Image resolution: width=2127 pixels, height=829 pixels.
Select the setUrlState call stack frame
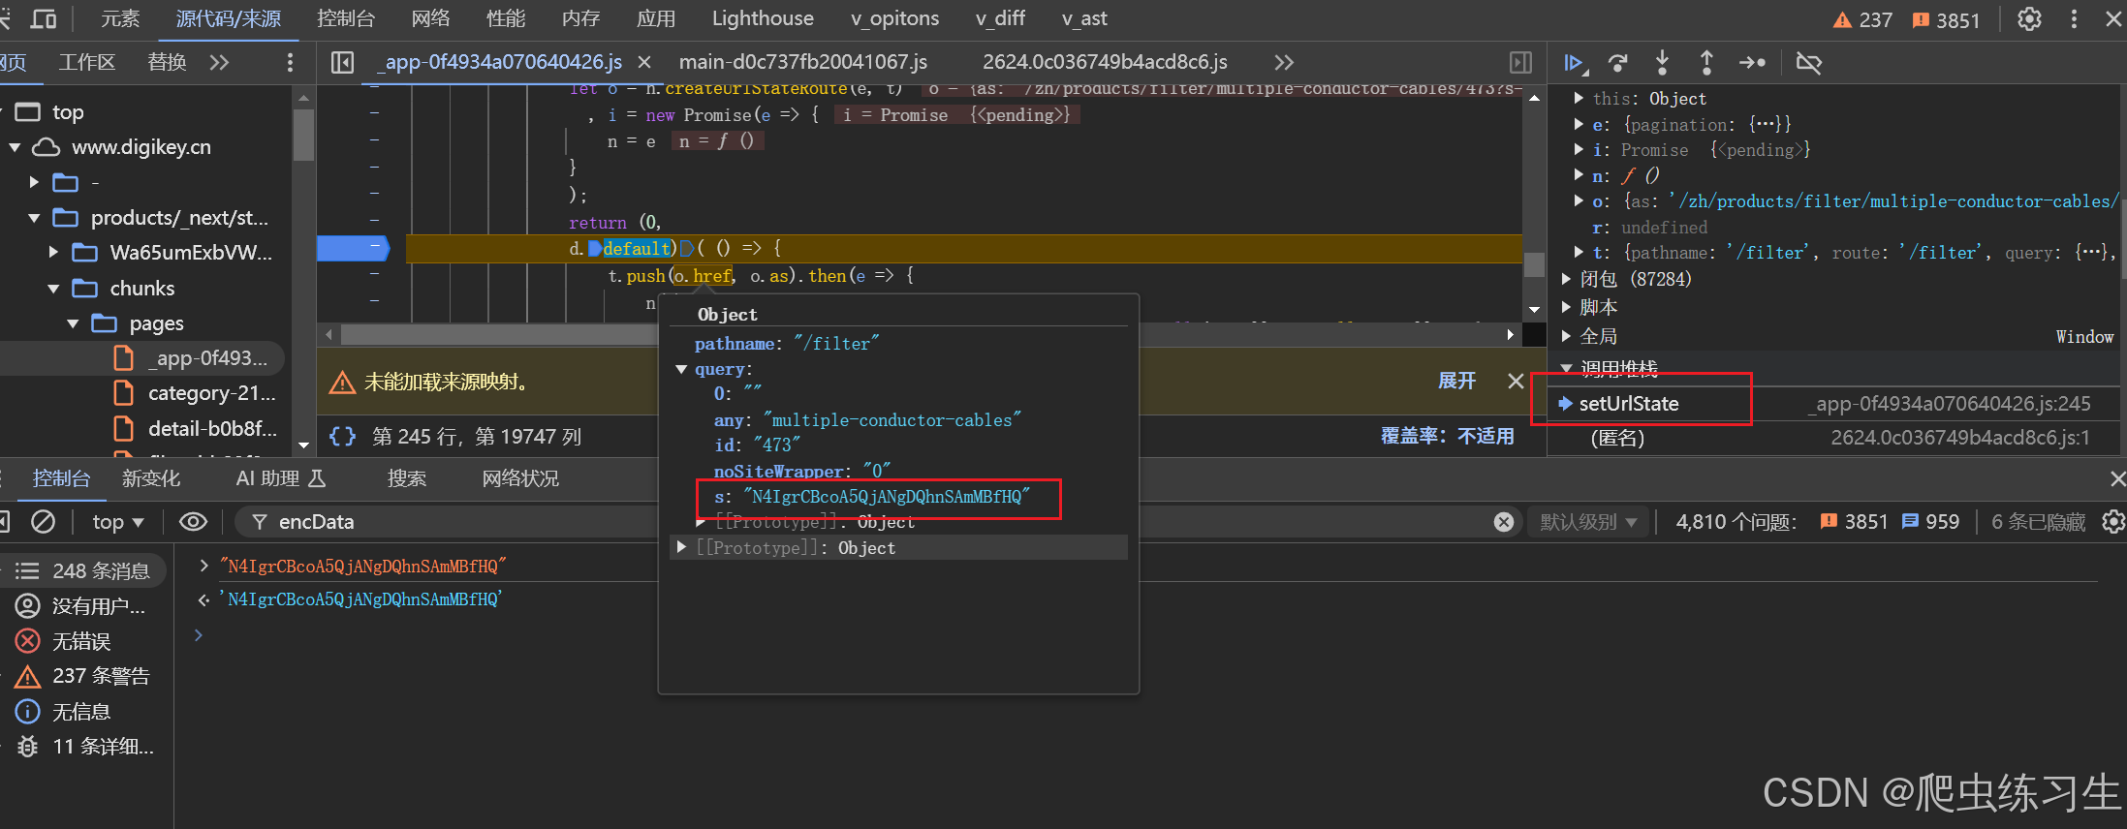[x=1833, y=404]
